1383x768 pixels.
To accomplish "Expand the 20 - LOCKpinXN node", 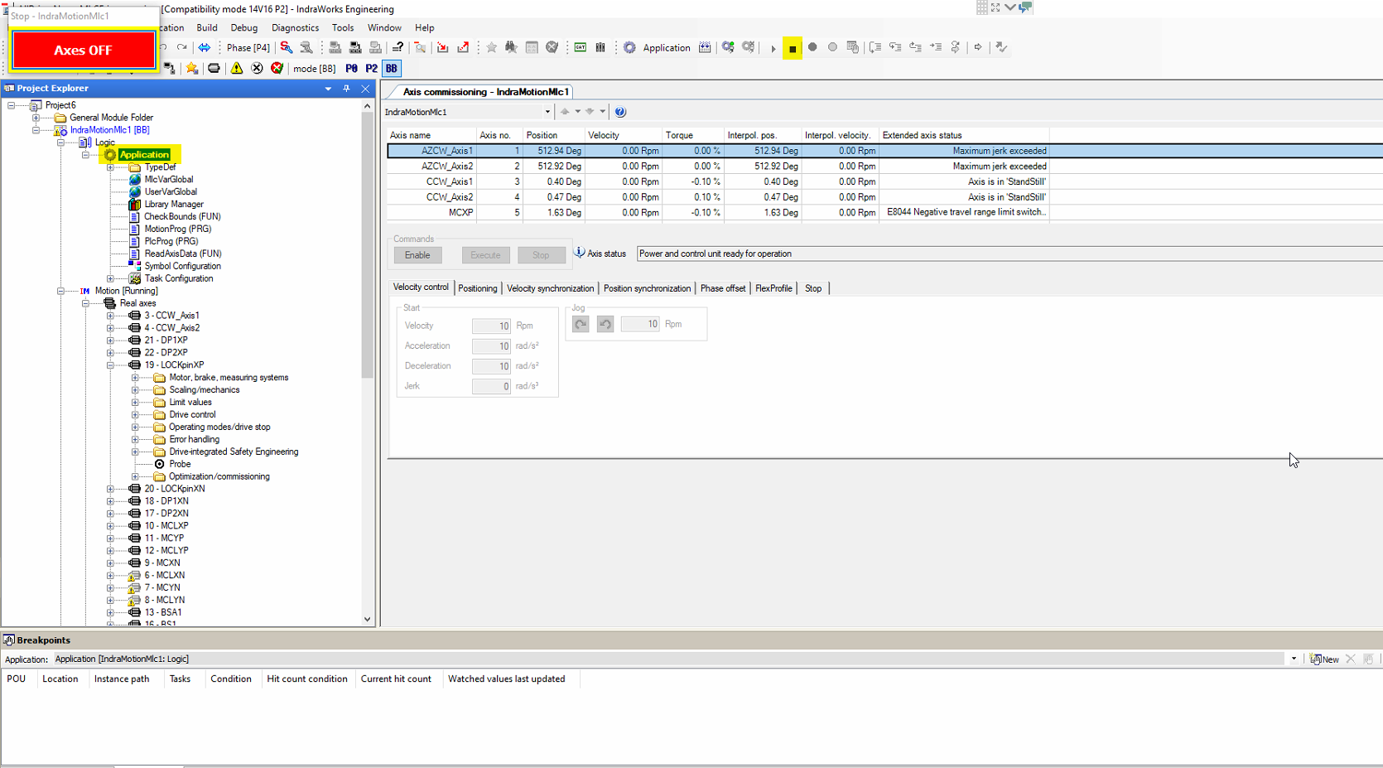I will click(110, 489).
